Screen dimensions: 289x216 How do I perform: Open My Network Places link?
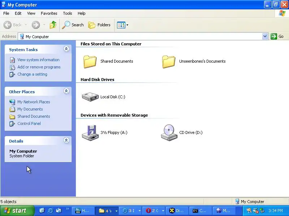pos(34,102)
